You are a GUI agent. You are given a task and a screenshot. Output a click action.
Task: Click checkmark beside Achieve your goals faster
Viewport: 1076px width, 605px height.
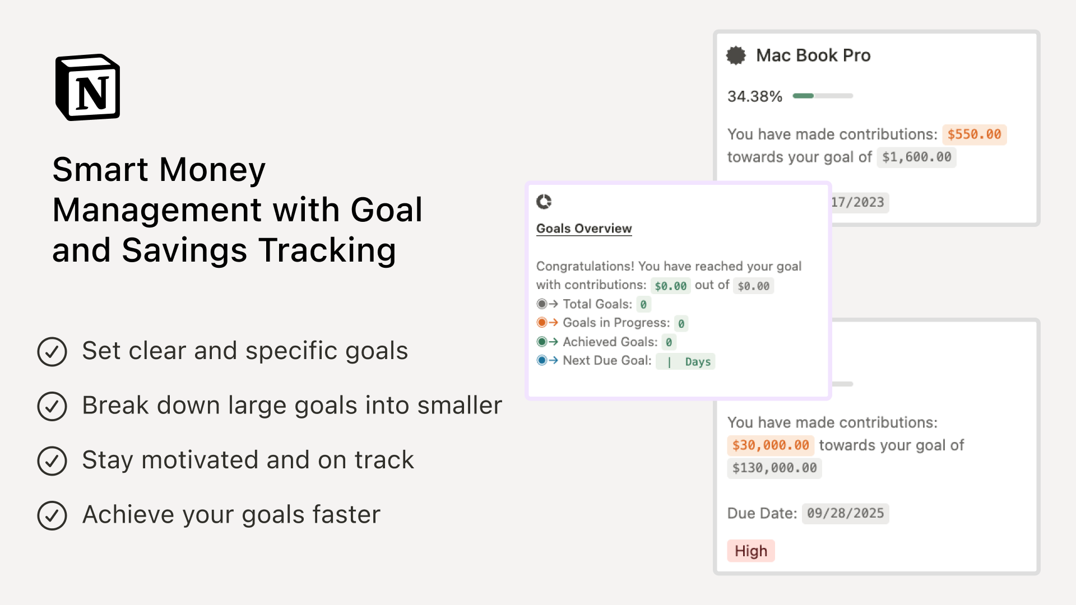click(x=52, y=515)
